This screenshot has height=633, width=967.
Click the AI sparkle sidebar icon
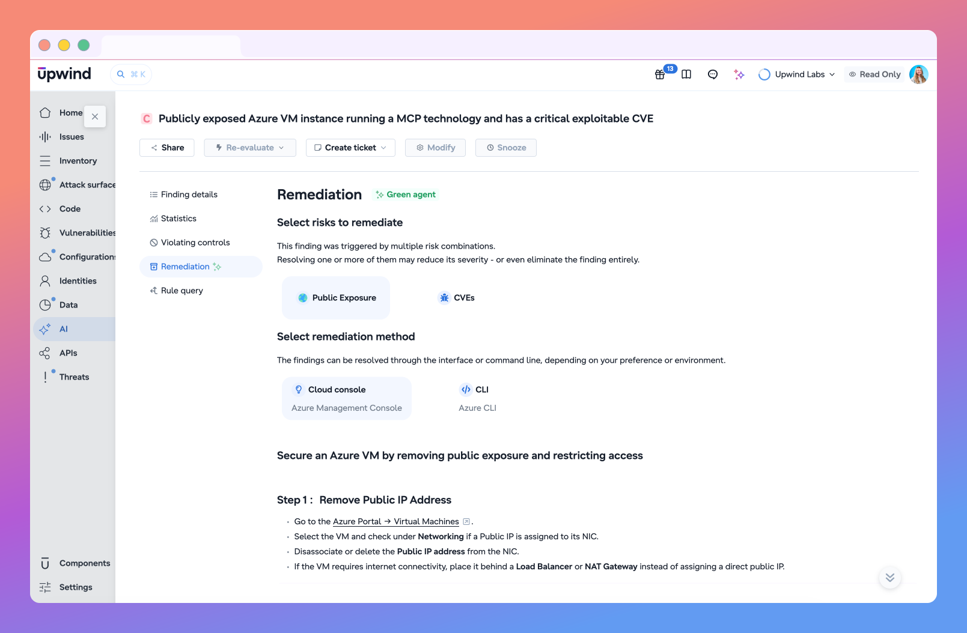click(45, 329)
